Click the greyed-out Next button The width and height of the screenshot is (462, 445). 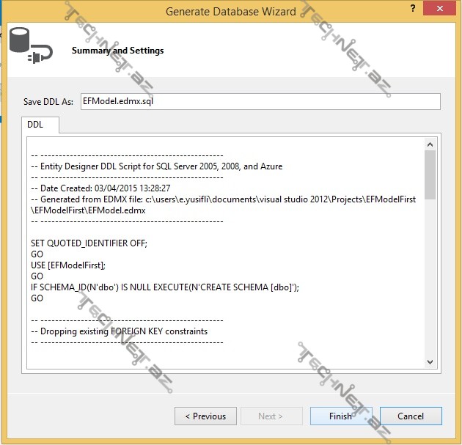coord(271,416)
